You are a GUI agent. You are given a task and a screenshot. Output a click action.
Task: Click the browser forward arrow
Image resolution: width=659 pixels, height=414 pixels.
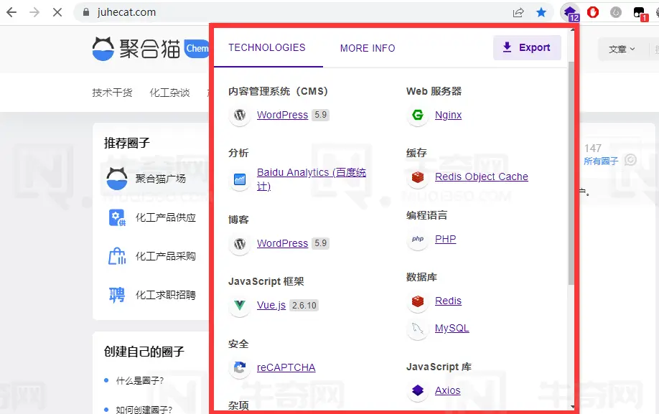[34, 12]
